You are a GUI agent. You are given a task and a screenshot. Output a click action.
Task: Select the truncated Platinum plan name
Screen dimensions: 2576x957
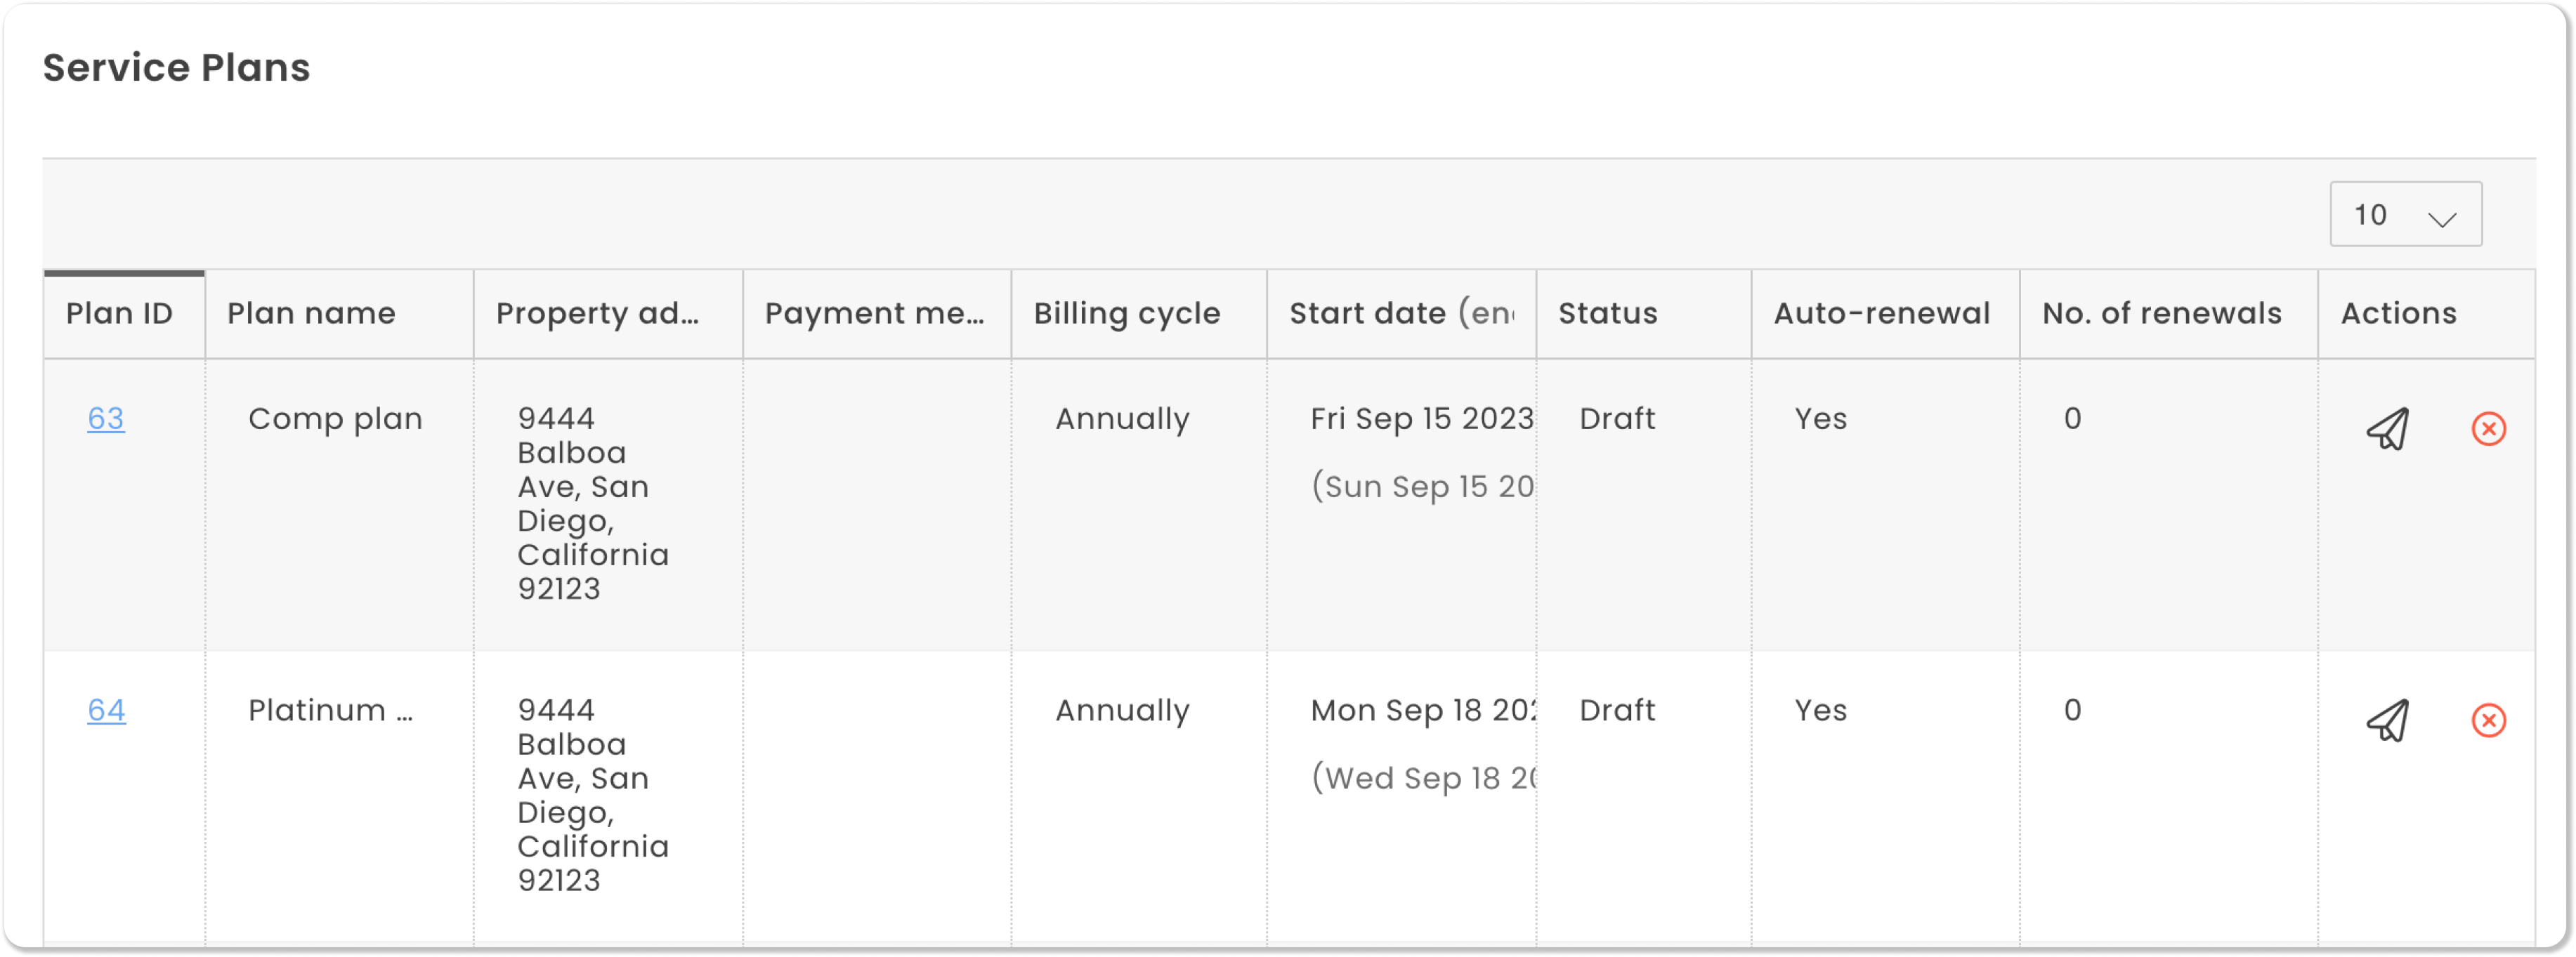click(330, 710)
